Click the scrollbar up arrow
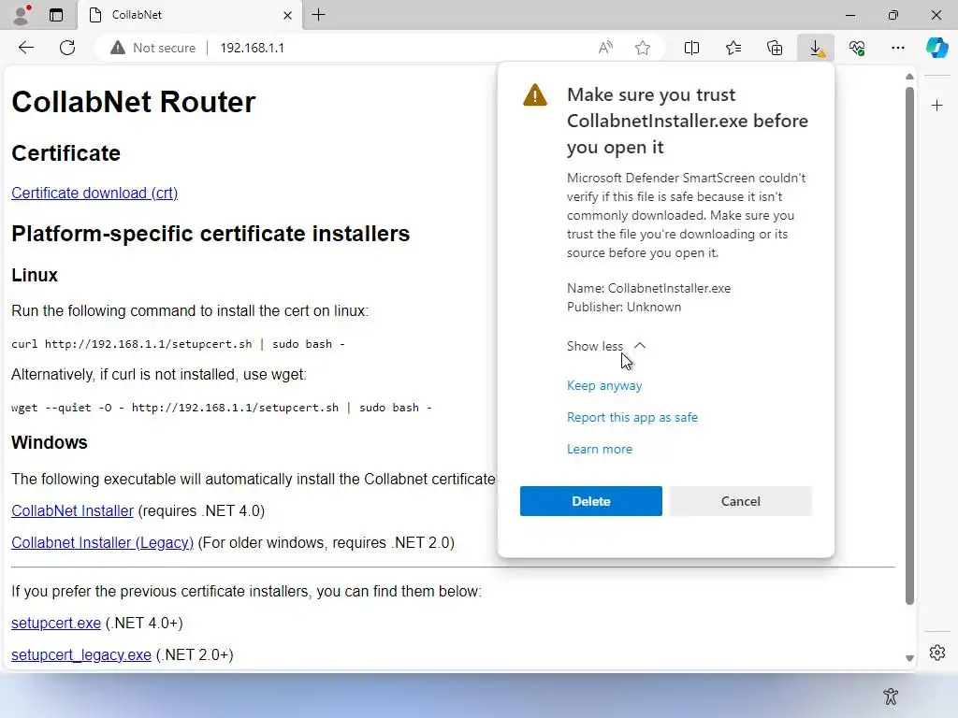Image resolution: width=958 pixels, height=718 pixels. point(909,77)
